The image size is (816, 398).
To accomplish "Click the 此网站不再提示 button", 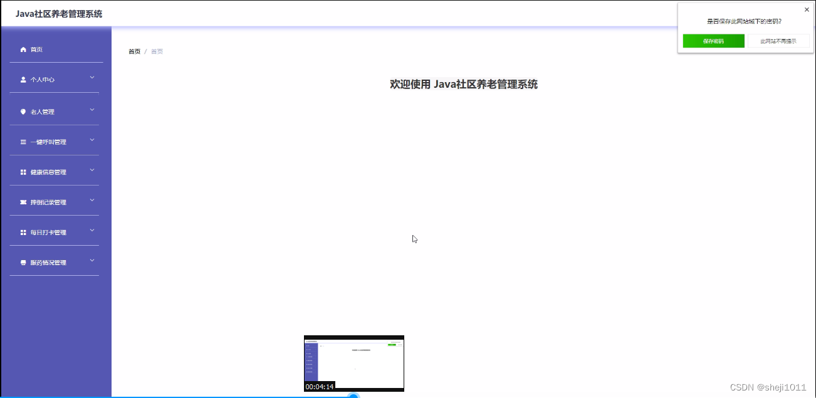I will coord(778,41).
